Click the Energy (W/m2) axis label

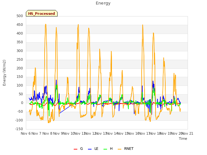(x=4, y=73)
